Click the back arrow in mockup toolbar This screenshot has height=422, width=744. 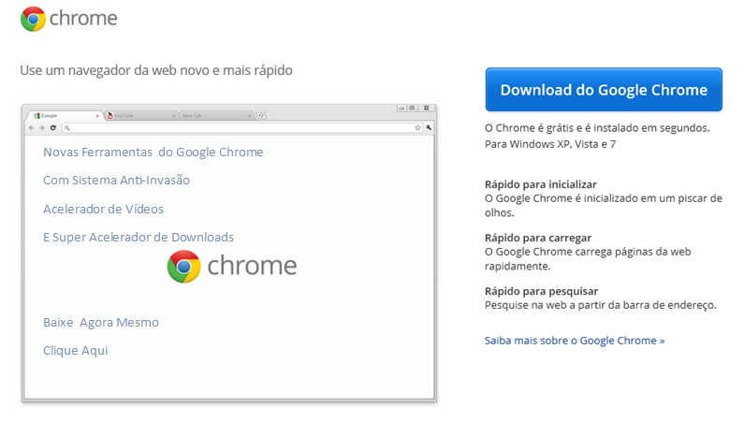pos(31,127)
